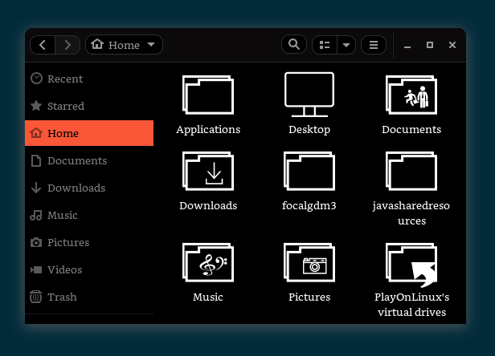Click PlayOnLinux's virtual drives label
Viewport: 495px width, 356px height.
point(411,305)
